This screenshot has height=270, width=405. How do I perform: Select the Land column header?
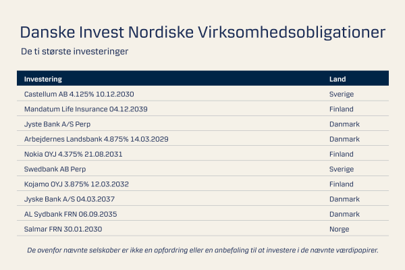(x=337, y=79)
